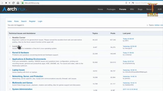This screenshot has height=91, width=163.
Task: Click Kernel & Hardware topic count 22,308
Action: tap(95, 54)
